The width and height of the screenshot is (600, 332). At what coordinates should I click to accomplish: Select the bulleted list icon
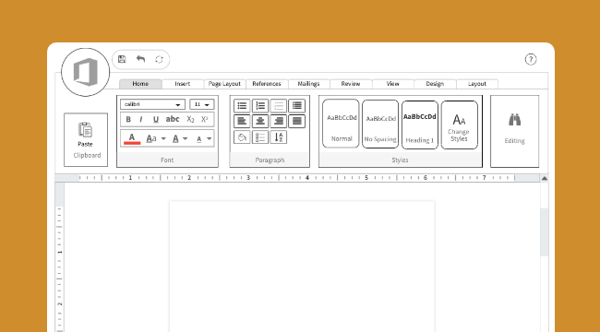[x=242, y=105]
